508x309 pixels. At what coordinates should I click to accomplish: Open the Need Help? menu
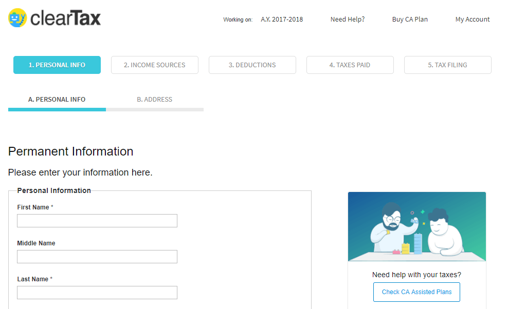(x=348, y=20)
